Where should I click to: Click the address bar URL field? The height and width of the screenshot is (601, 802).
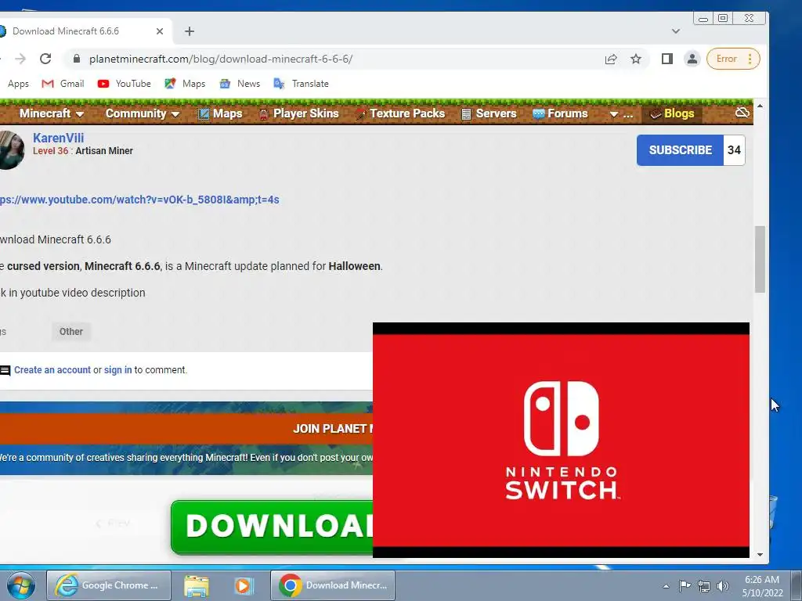[338, 59]
